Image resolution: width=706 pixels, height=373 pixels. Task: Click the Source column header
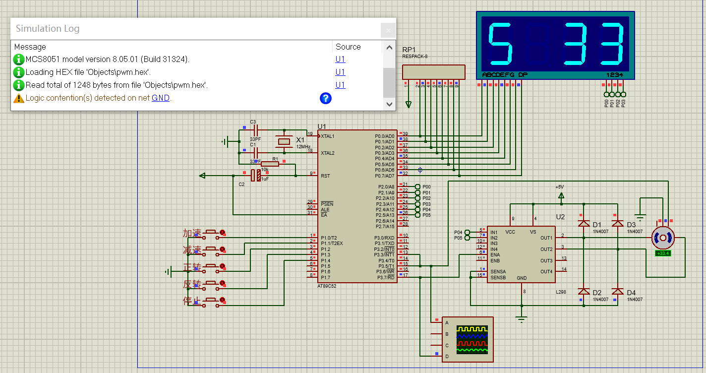click(x=348, y=47)
